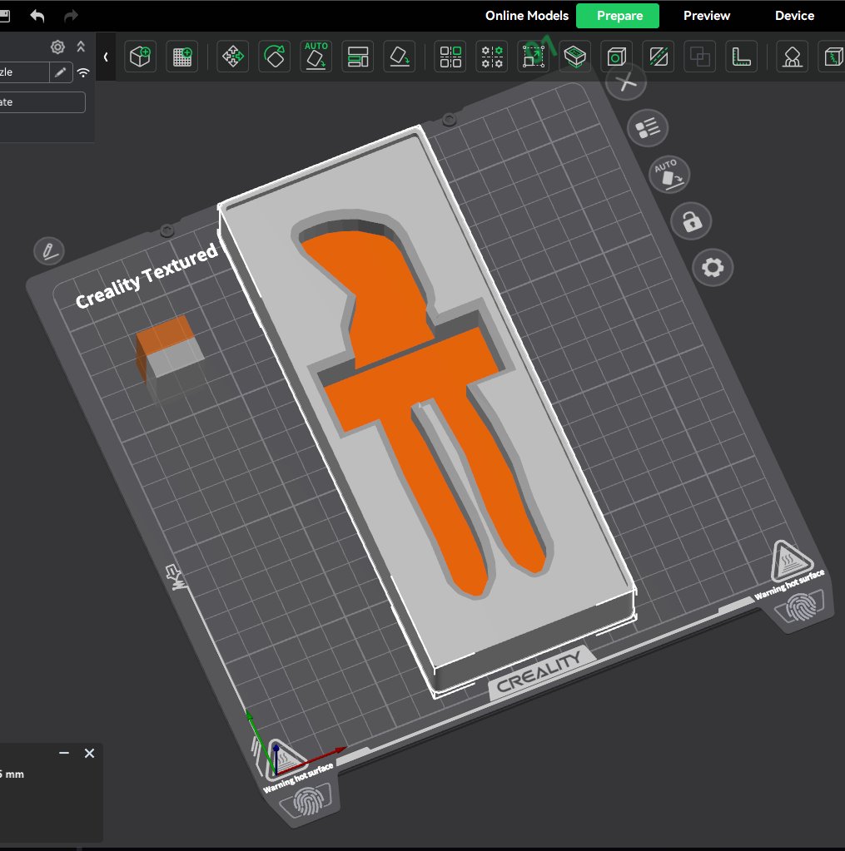Open the support painting figure icon

click(x=793, y=57)
